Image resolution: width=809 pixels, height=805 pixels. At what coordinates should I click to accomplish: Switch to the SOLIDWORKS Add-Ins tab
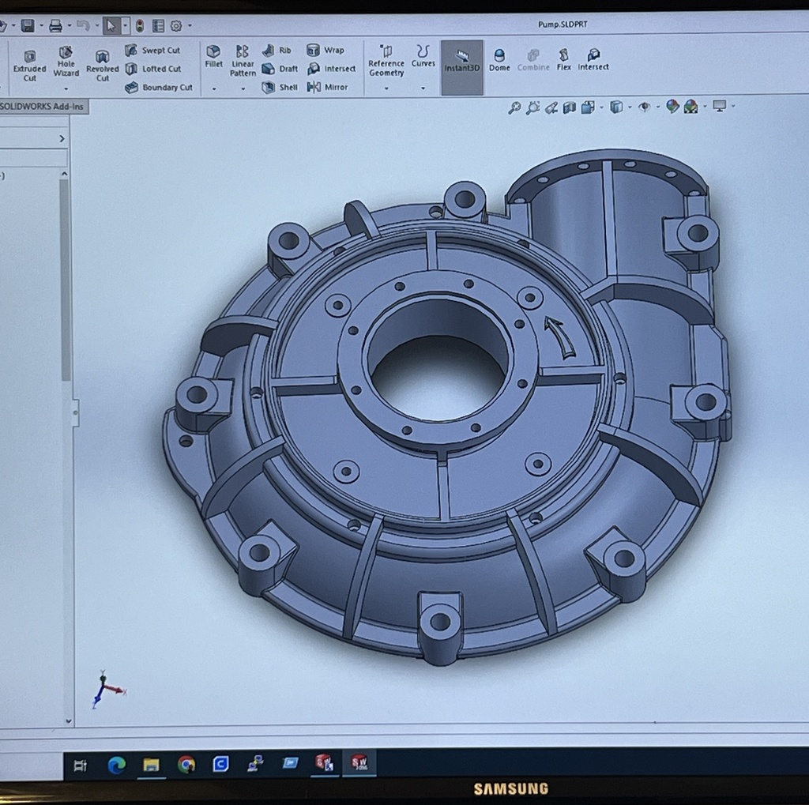click(x=43, y=107)
